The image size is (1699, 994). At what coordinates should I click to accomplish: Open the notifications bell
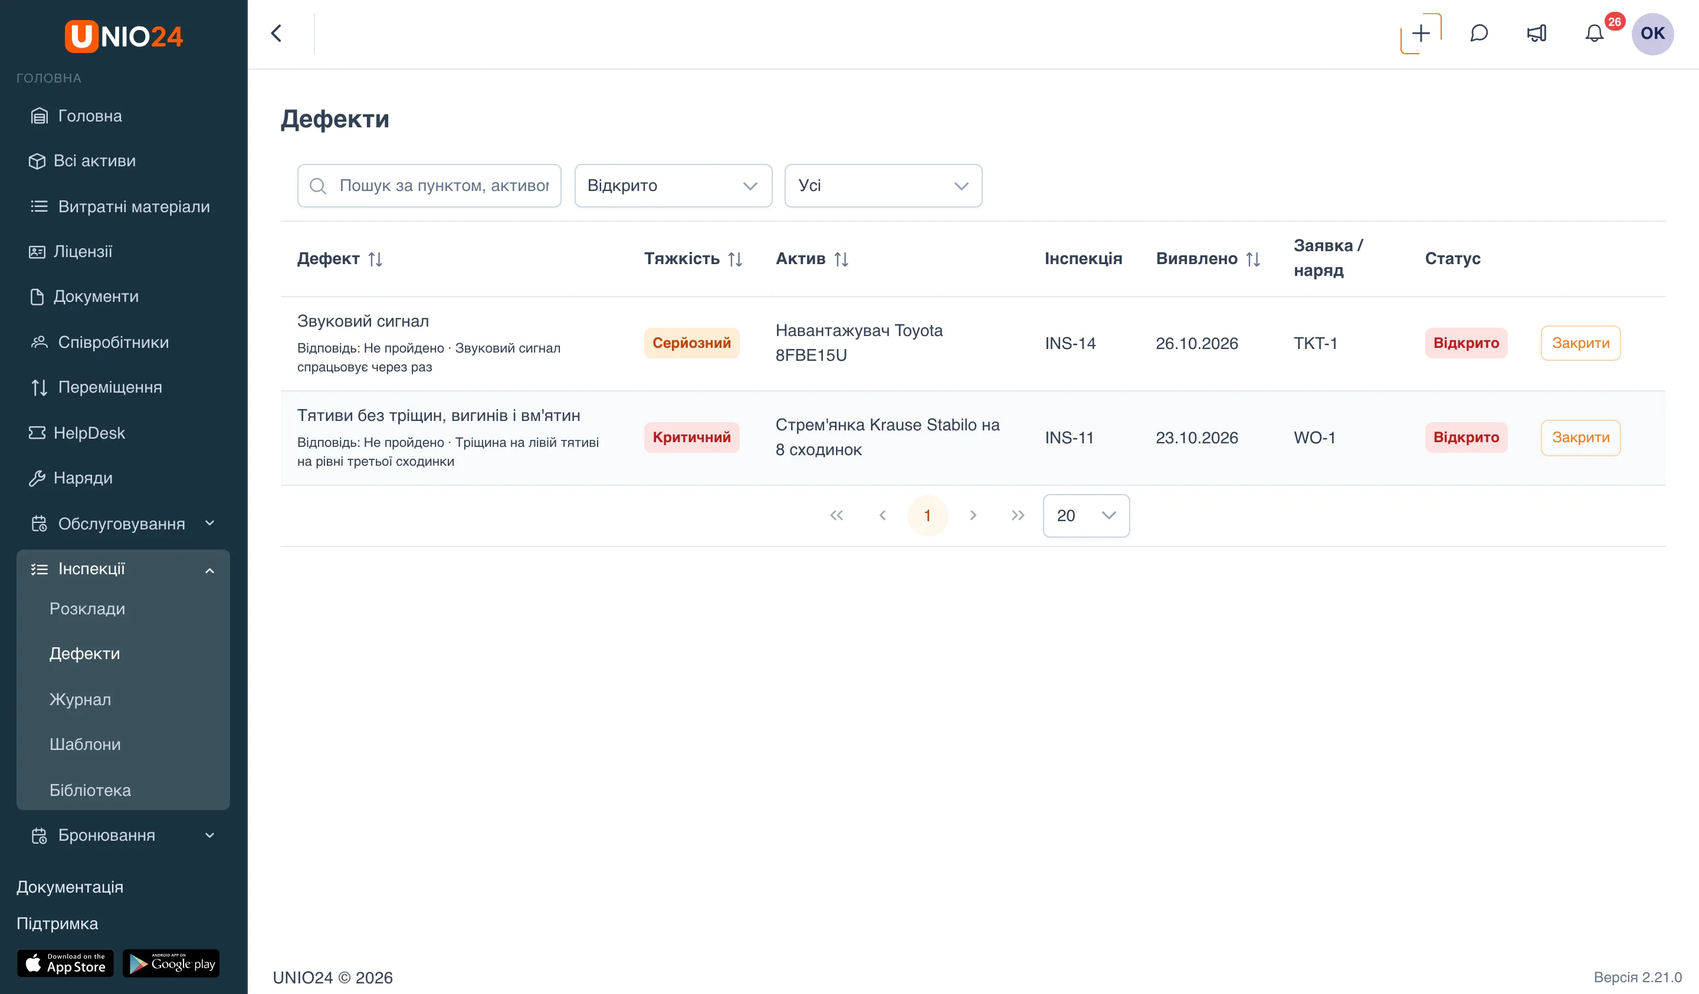1594,33
